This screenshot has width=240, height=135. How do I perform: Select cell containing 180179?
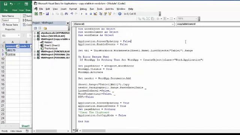pos(12,50)
